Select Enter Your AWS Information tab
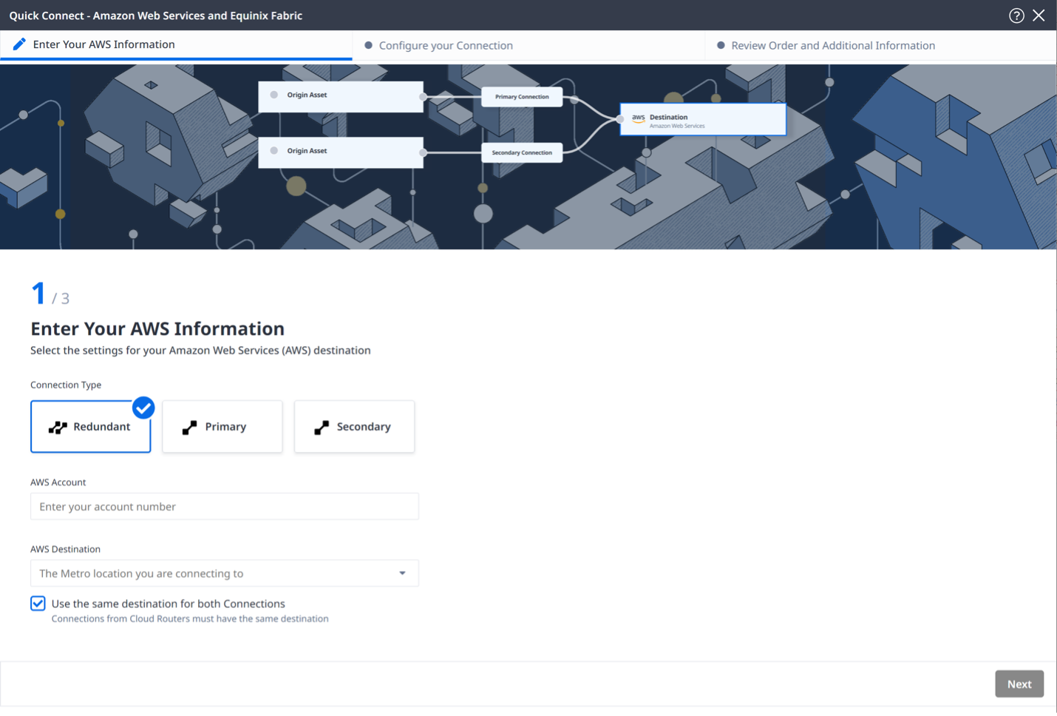1057x716 pixels. tap(103, 44)
